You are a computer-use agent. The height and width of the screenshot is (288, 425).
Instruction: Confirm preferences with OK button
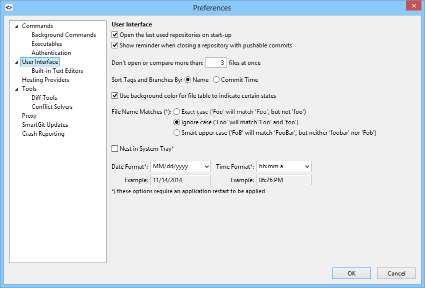pos(351,274)
